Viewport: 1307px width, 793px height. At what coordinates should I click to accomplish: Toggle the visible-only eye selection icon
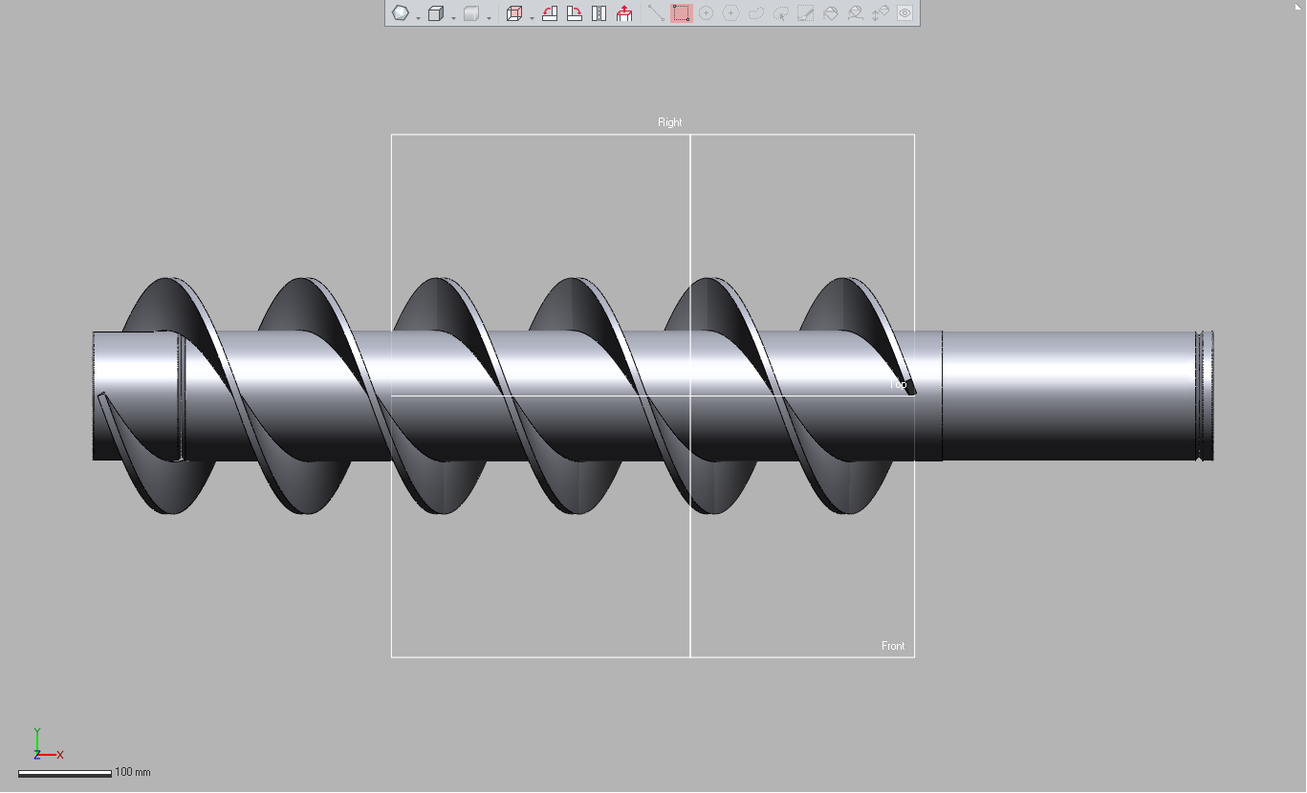click(x=904, y=13)
